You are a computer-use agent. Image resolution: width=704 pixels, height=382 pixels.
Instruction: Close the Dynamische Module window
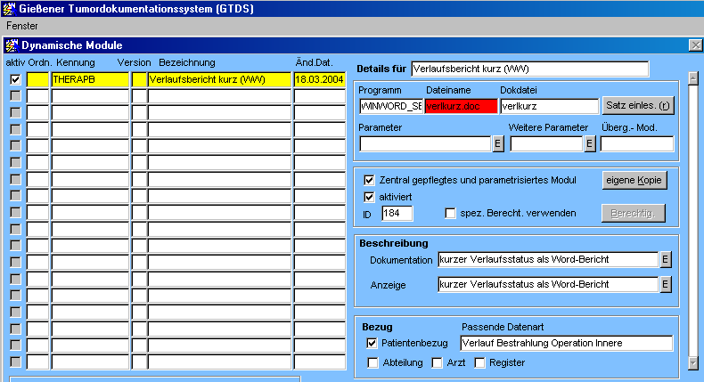click(x=695, y=45)
